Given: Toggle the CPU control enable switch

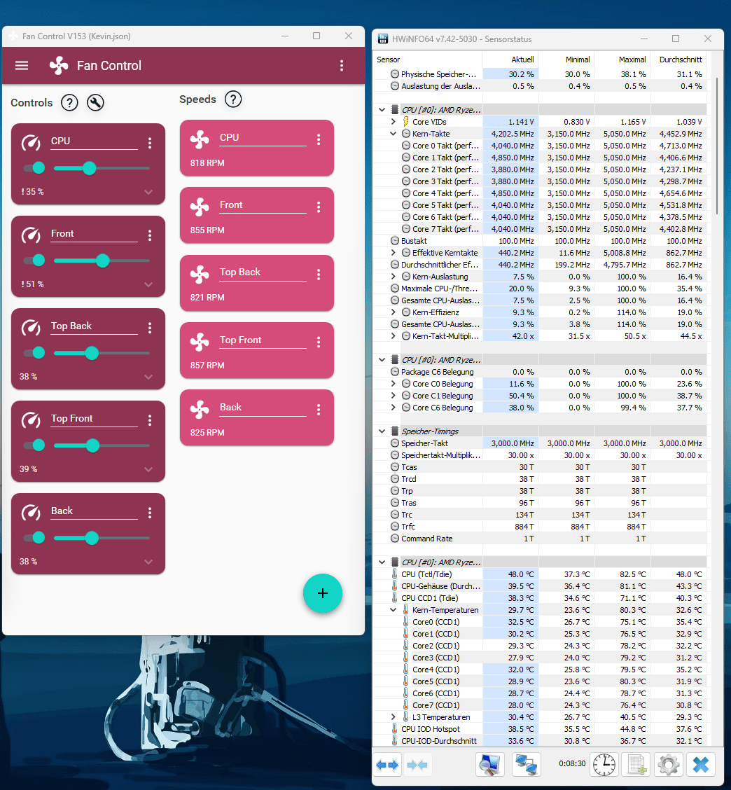Looking at the screenshot, I should coord(34,168).
